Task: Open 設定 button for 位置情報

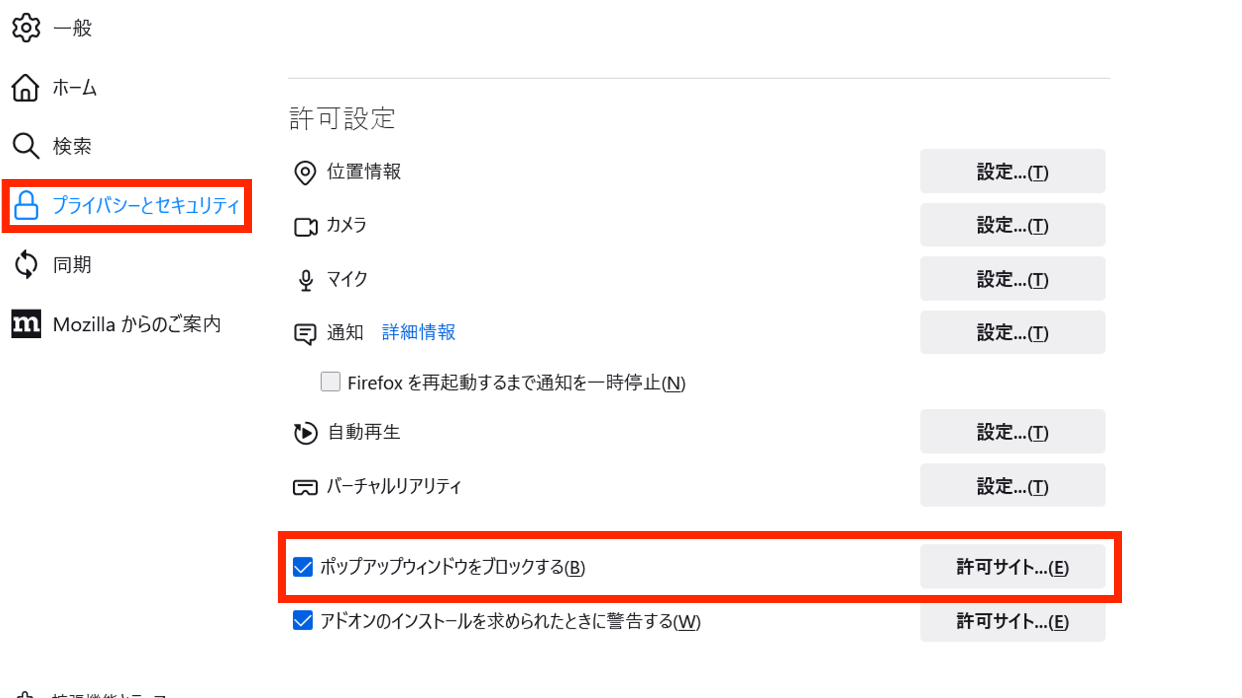Action: [1012, 172]
